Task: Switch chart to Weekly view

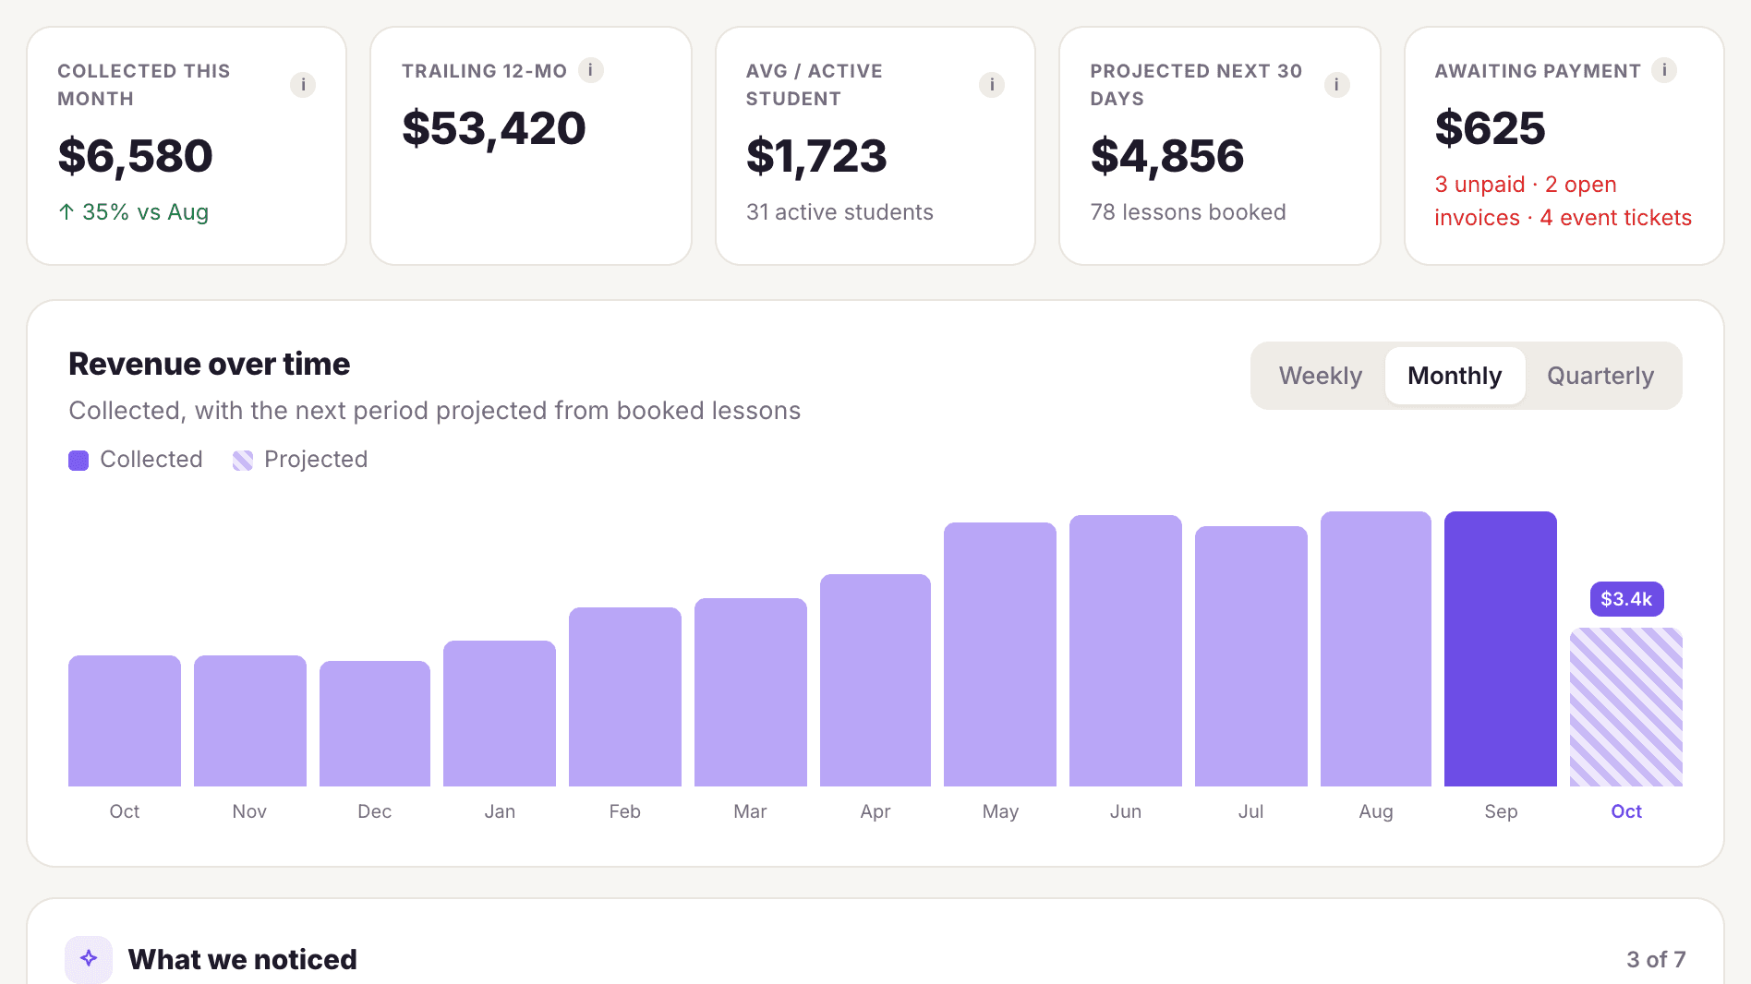Action: [1320, 376]
